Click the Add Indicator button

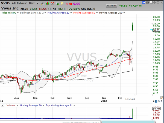pyautogui.click(x=19, y=3)
